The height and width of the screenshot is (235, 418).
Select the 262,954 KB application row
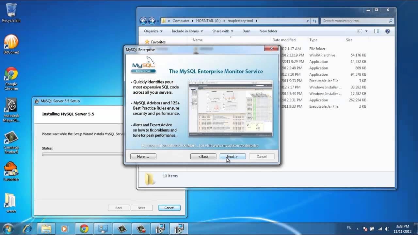coord(323,100)
